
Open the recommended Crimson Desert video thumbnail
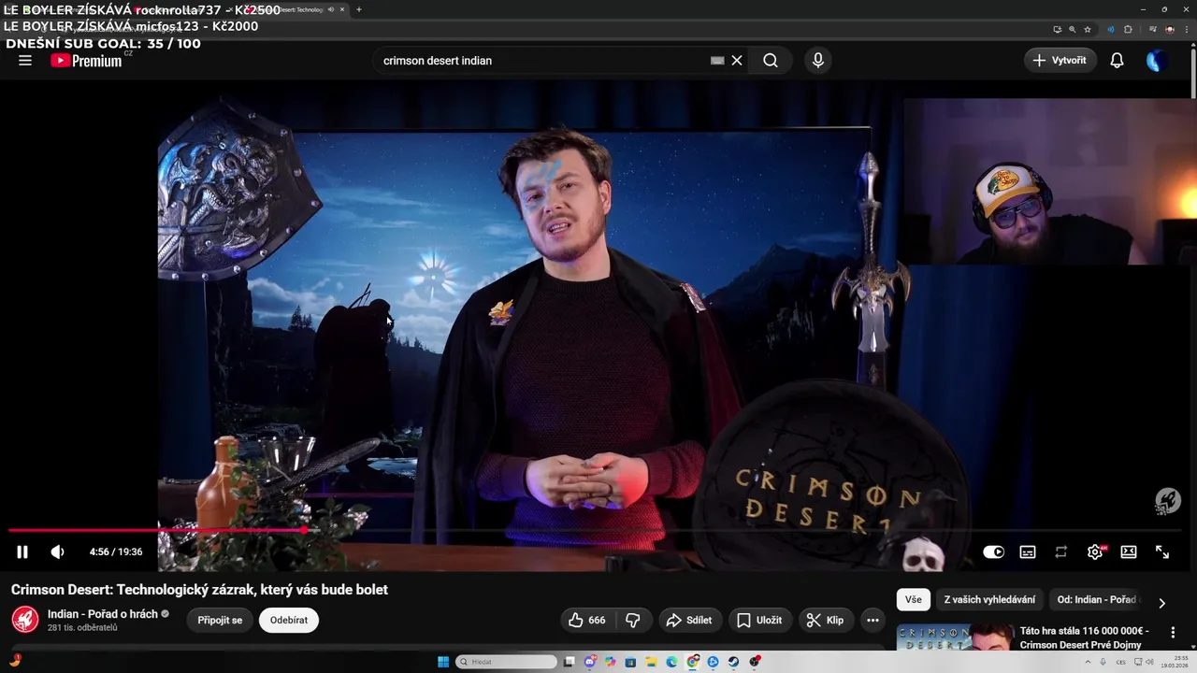tap(955, 637)
